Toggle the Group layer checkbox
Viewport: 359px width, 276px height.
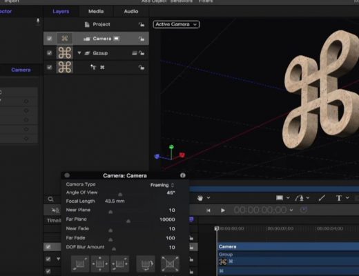[x=49, y=53]
